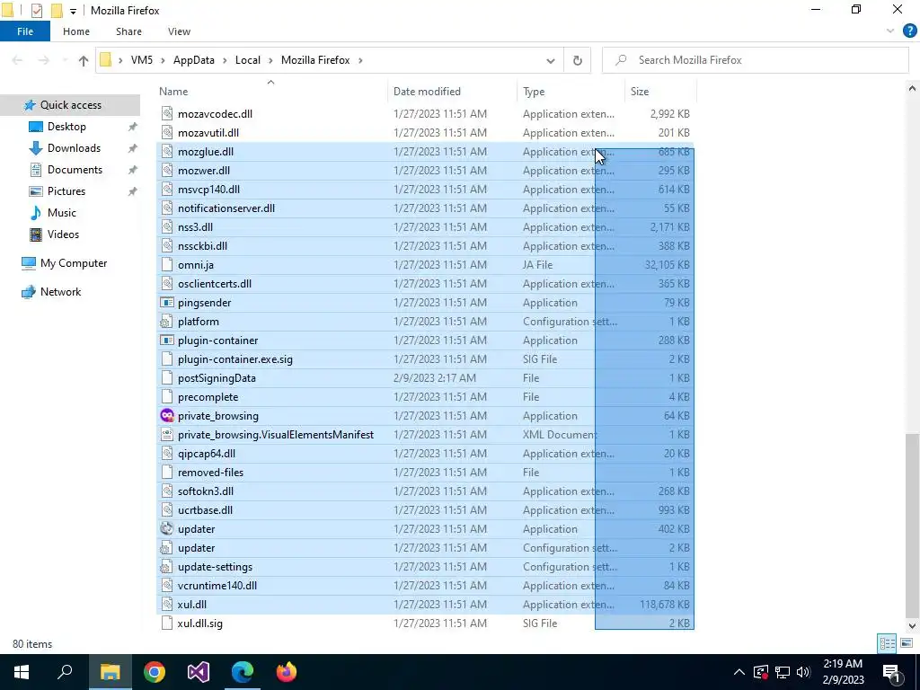Open the Windows Start menu

22,672
